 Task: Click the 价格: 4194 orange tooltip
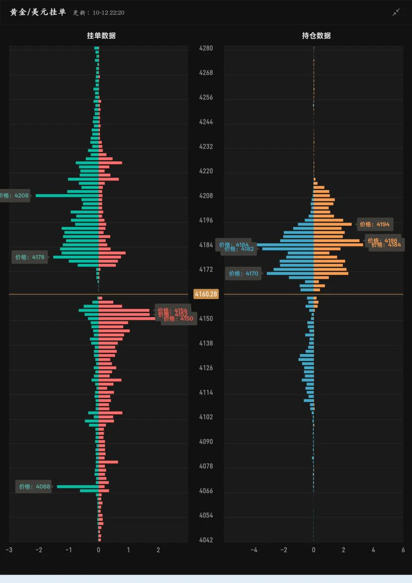375,224
